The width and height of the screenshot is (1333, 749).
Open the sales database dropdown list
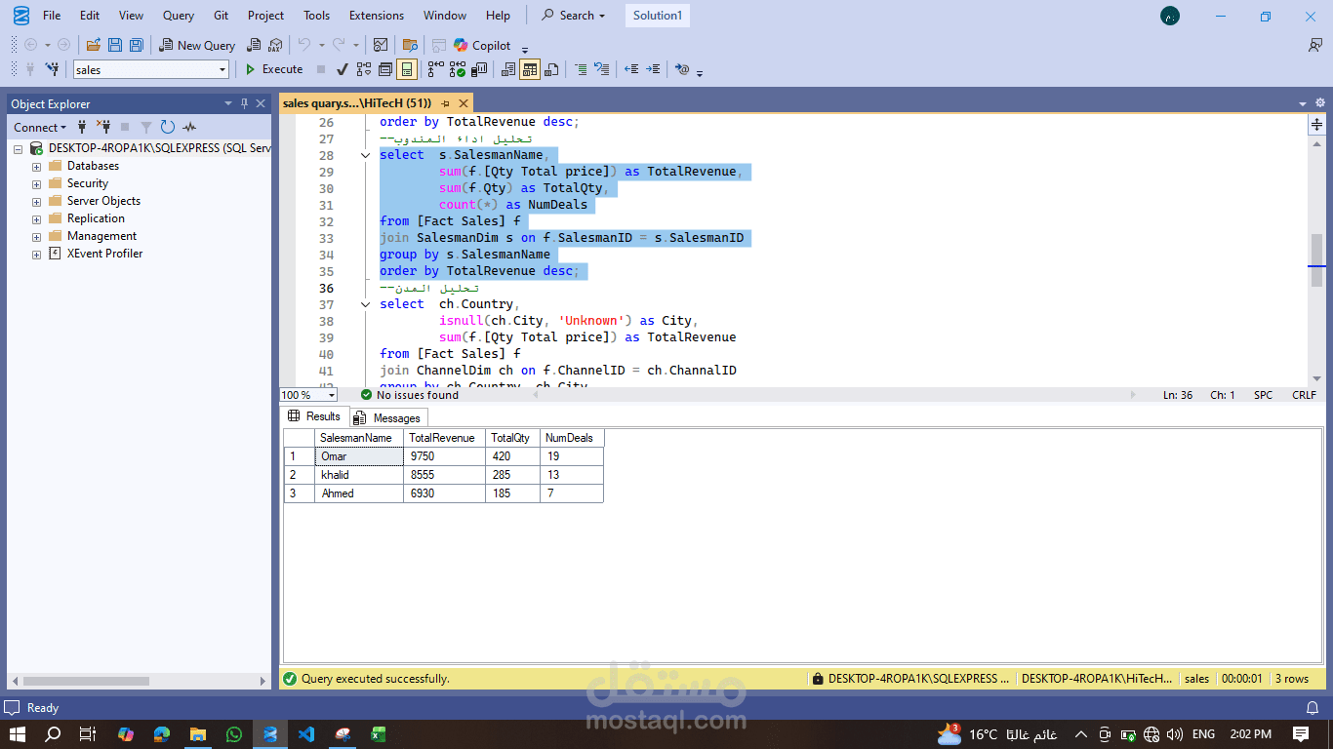222,69
